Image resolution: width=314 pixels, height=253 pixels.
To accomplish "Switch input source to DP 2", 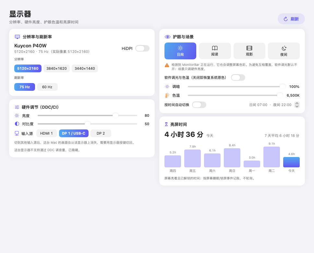I will pos(101,133).
